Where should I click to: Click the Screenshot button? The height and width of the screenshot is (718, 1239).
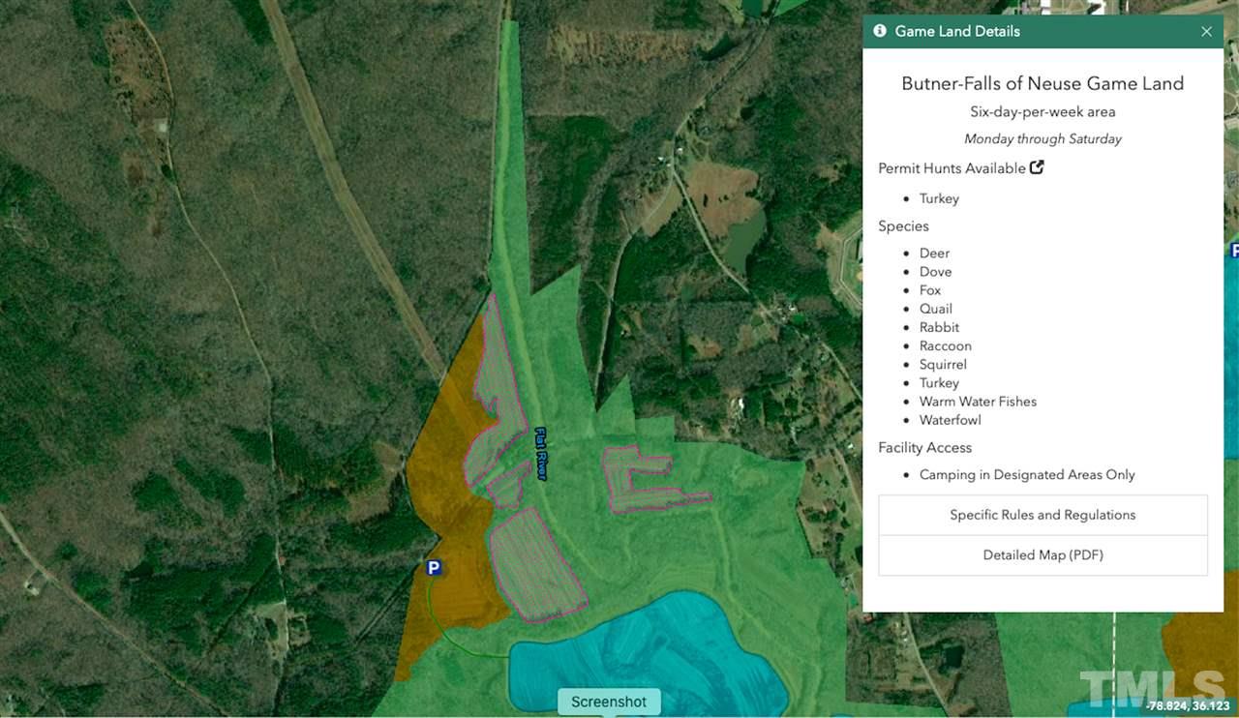click(x=609, y=702)
